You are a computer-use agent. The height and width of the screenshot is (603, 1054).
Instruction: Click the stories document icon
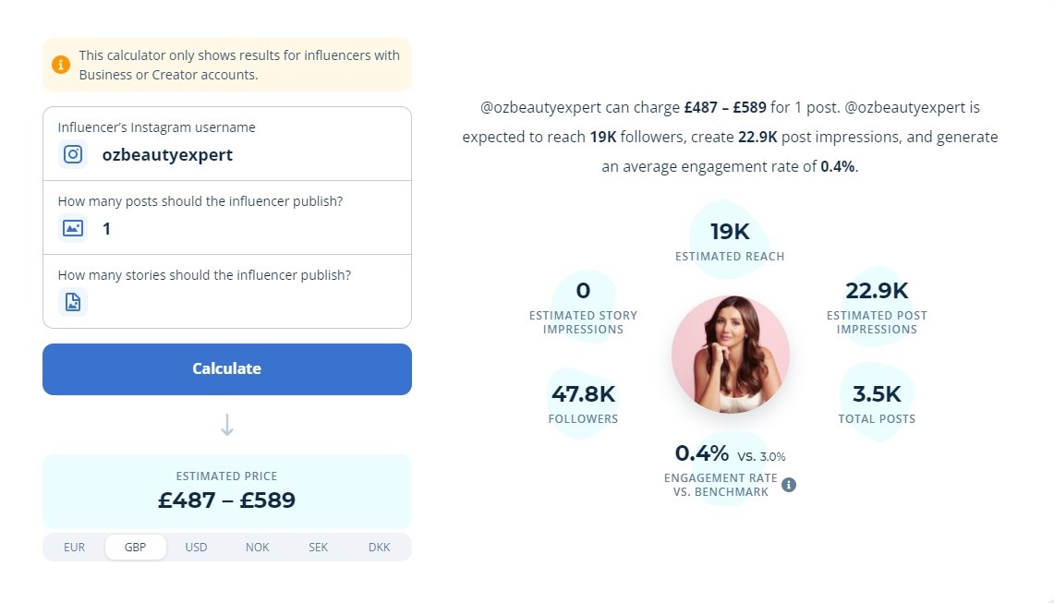73,303
